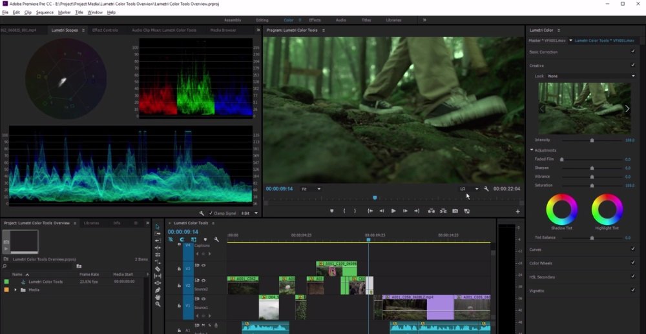Click Mark In bracket button
Screen dimensions: 646x334
coord(344,211)
